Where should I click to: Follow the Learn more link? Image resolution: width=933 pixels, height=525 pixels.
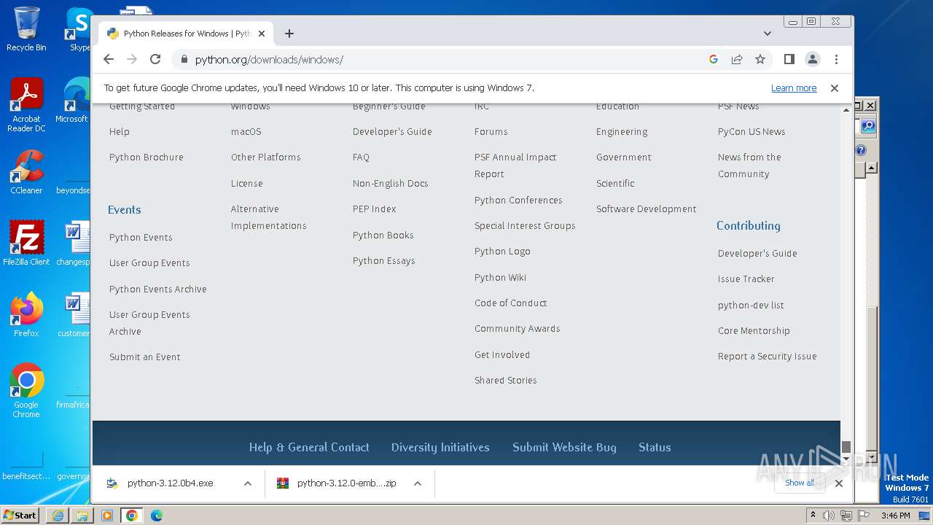click(794, 88)
